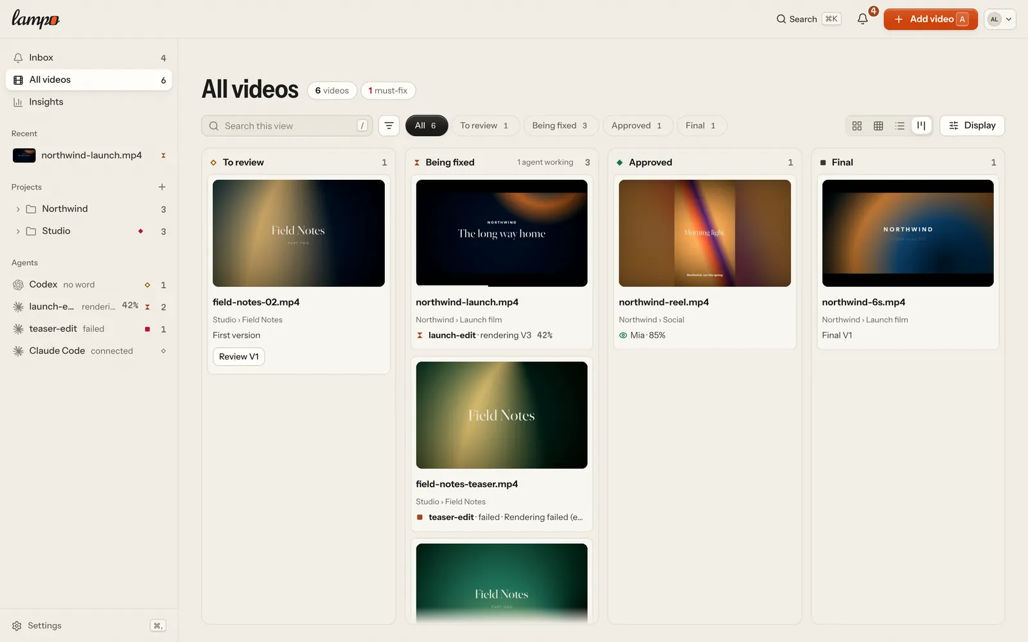Click the eye icon next to Mia 85%

pos(623,335)
